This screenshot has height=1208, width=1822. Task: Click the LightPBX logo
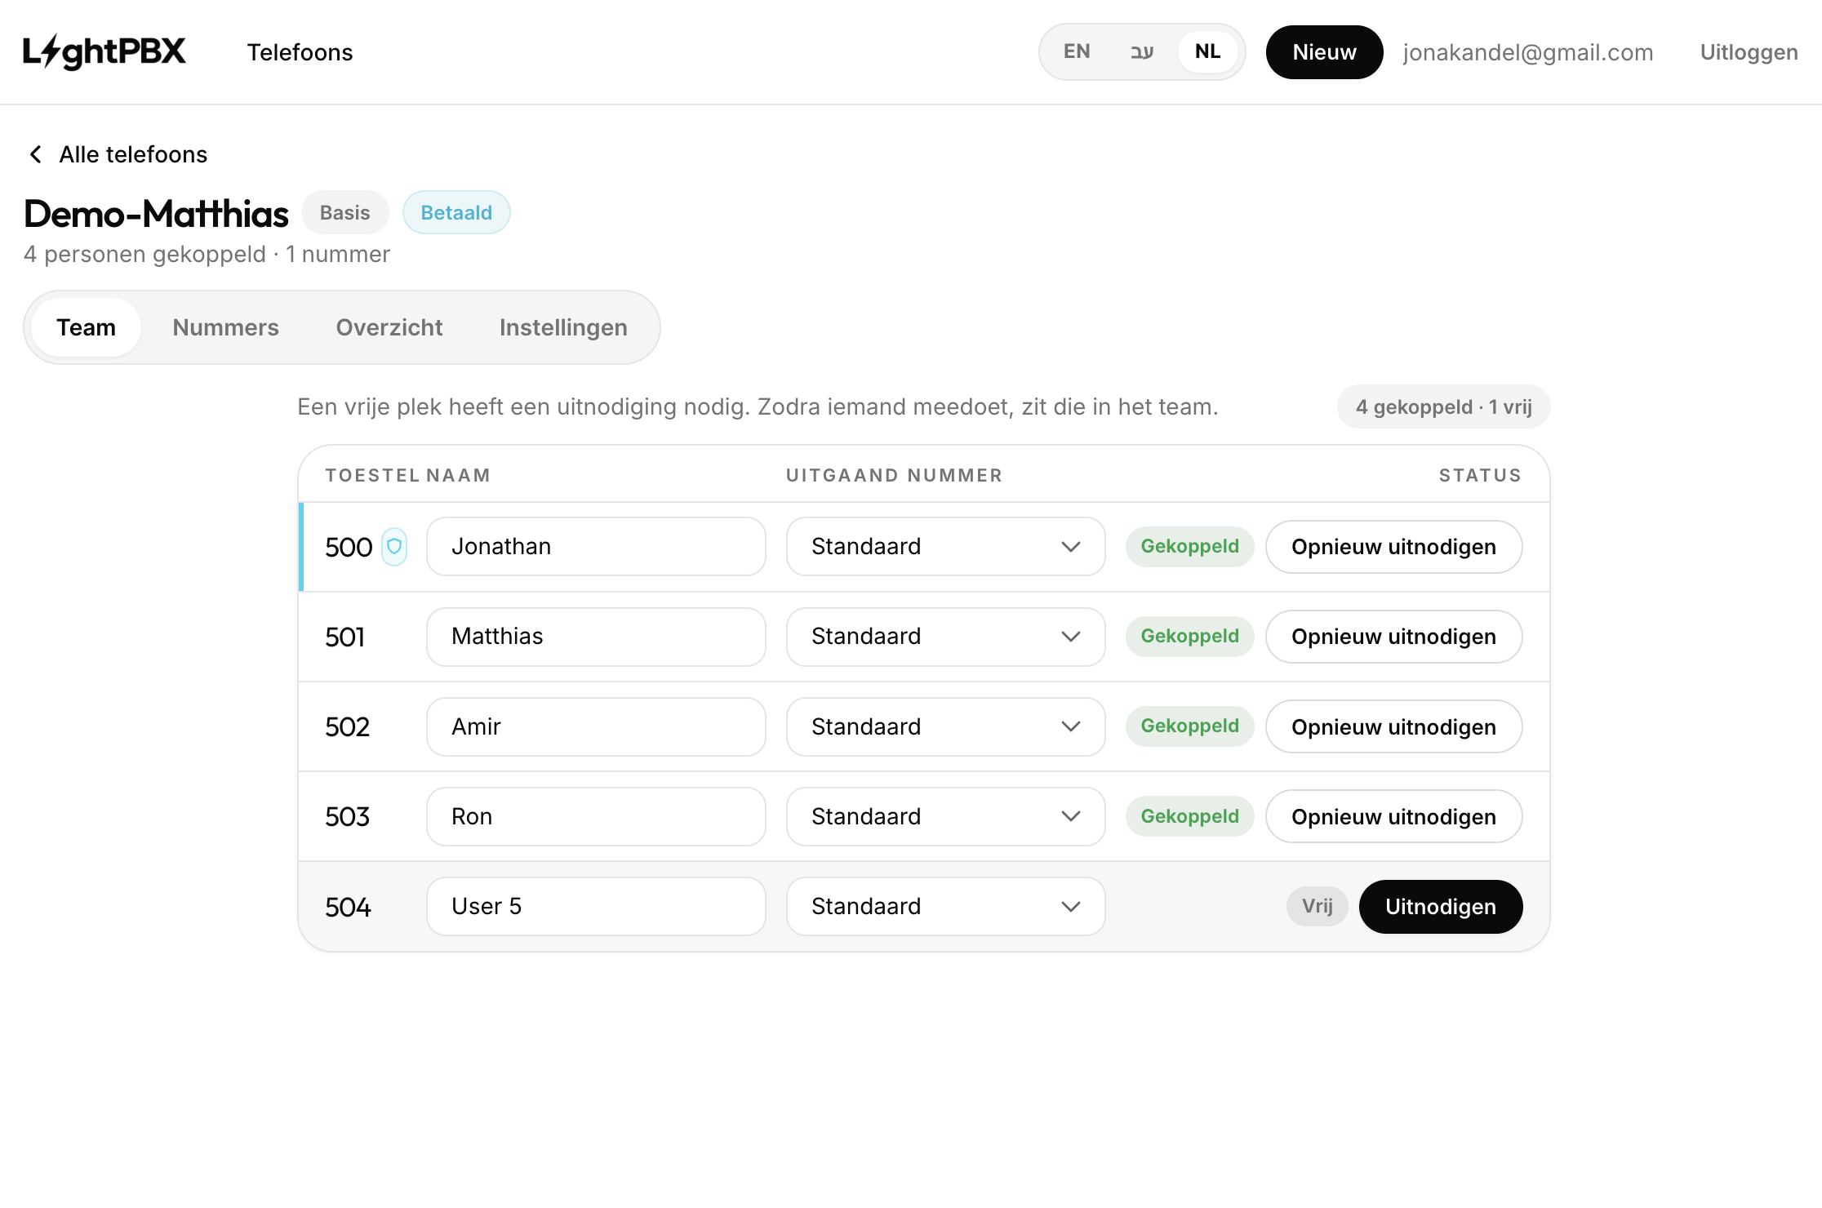point(104,52)
